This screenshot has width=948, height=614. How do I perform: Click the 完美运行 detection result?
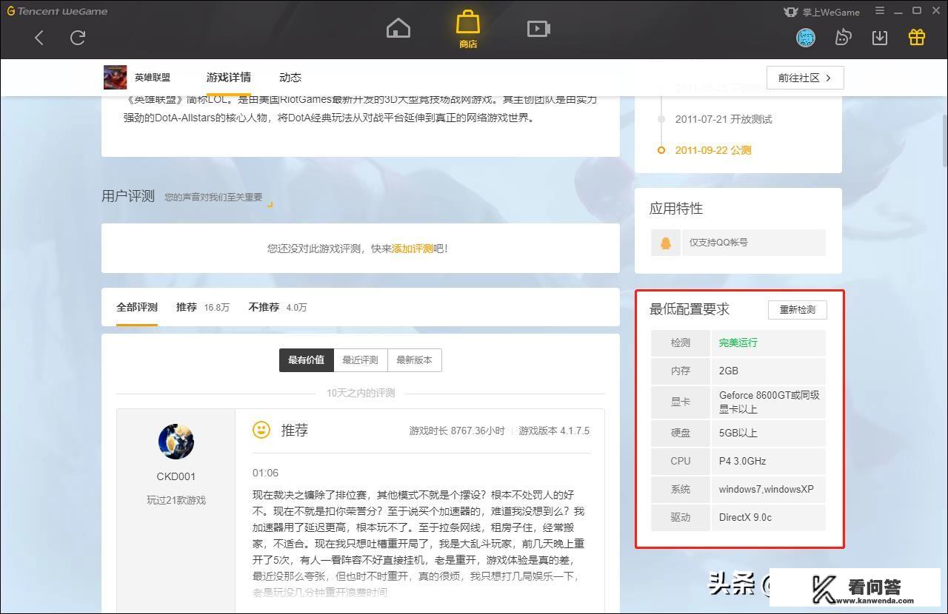[738, 343]
